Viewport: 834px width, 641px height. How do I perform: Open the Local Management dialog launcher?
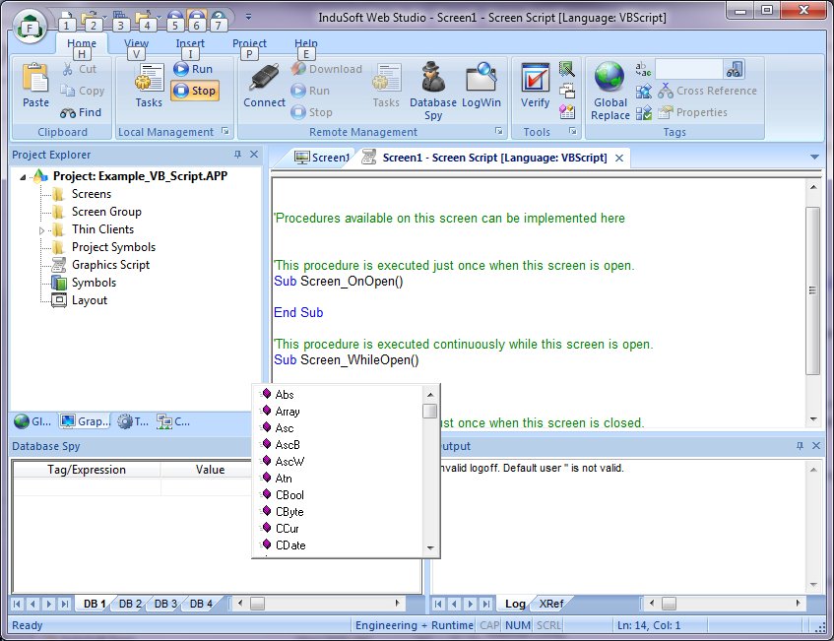pyautogui.click(x=225, y=131)
